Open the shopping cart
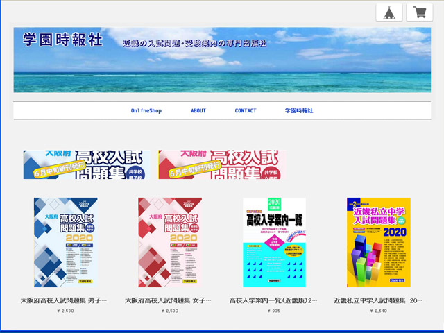 [420, 12]
